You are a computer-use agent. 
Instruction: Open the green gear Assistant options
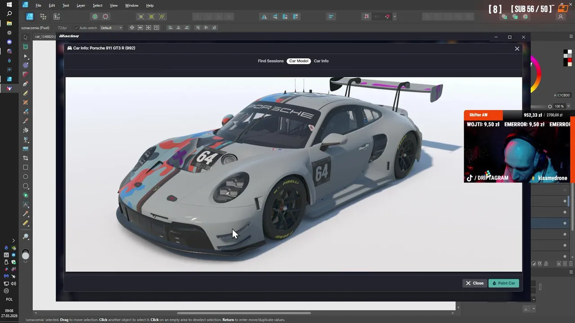(95, 17)
